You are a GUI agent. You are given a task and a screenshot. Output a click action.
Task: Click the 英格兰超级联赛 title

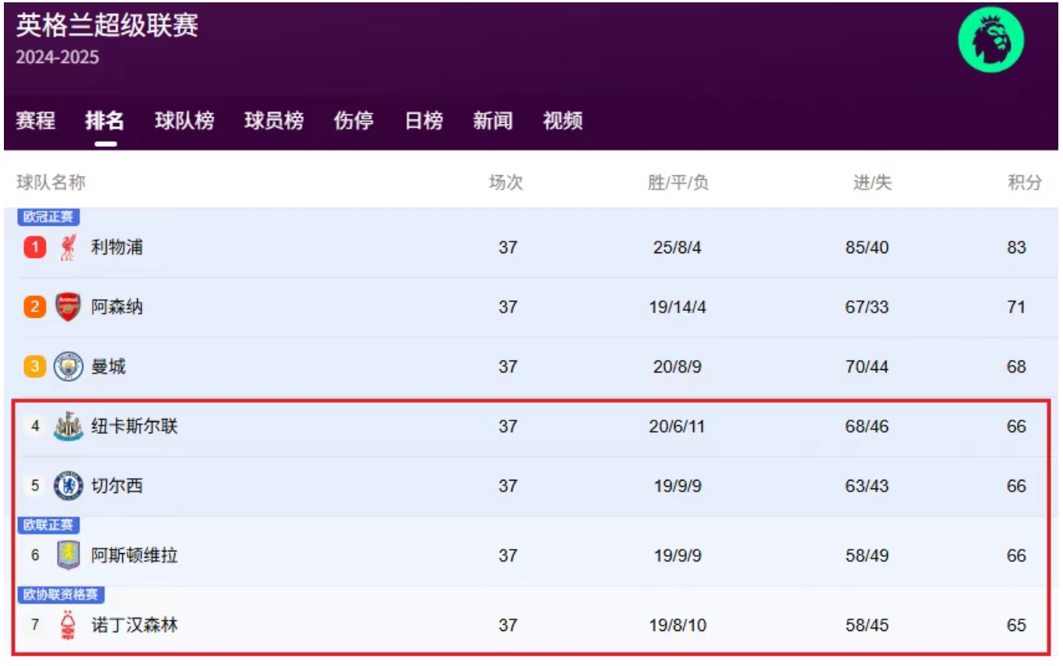tap(107, 25)
